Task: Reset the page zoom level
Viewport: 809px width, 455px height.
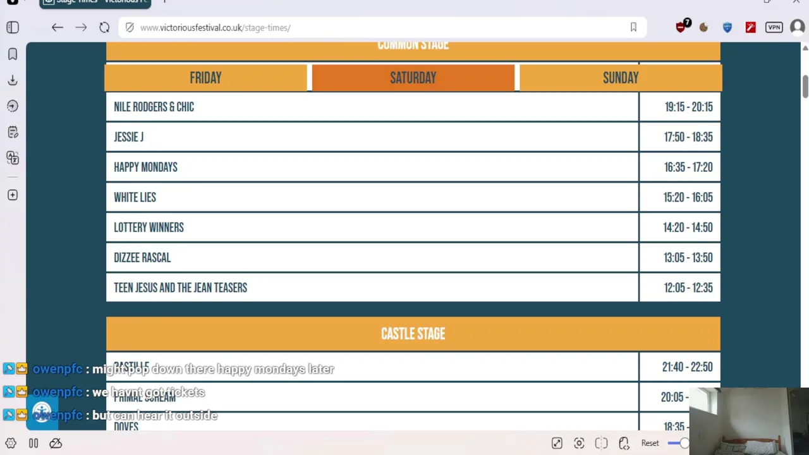Action: click(x=650, y=444)
